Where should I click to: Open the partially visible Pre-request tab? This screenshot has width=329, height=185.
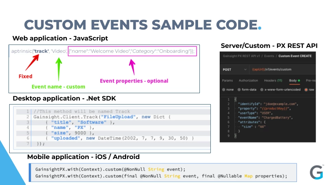311,81
